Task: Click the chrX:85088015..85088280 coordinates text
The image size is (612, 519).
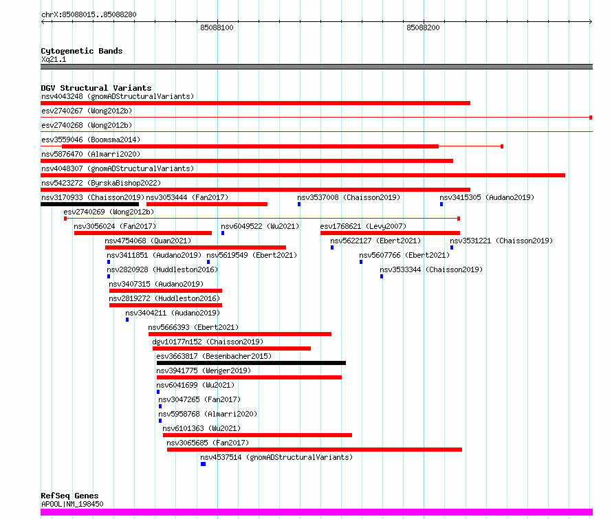Action: (x=89, y=14)
